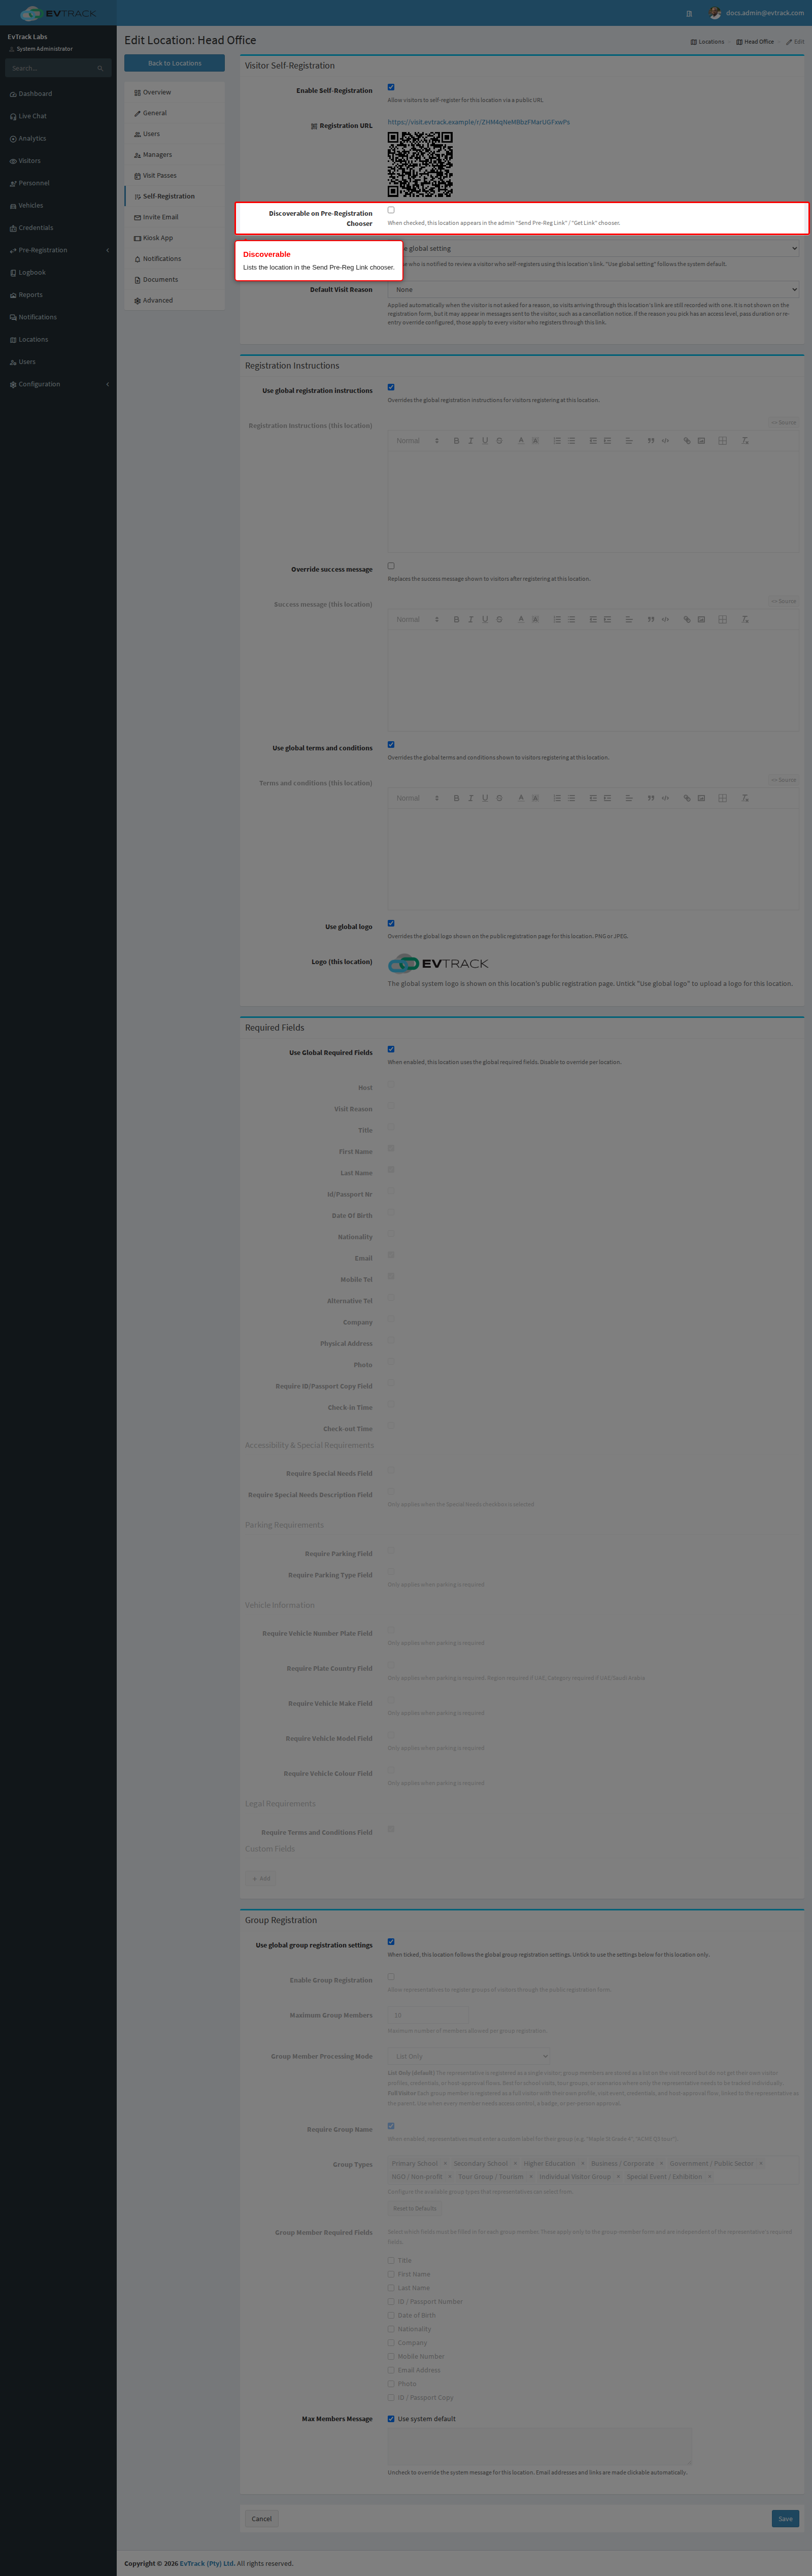Switch to the Overview tab
This screenshot has height=2576, width=812.
pos(175,92)
